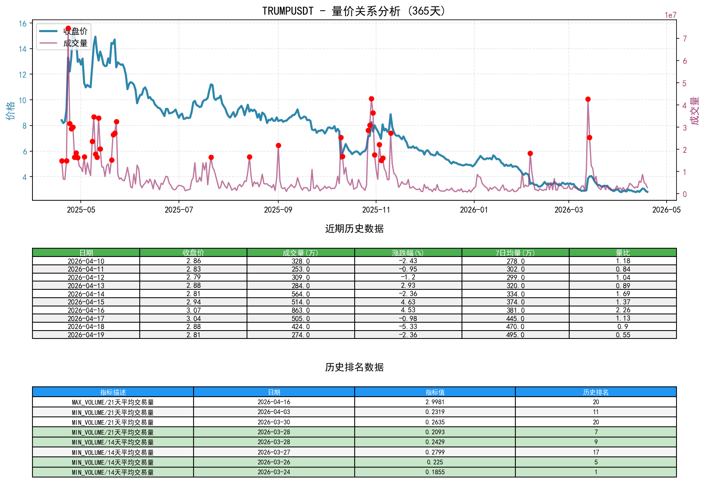Select the 2026-04-18 date cell
Viewport: 705px width, 483px height.
[86, 327]
